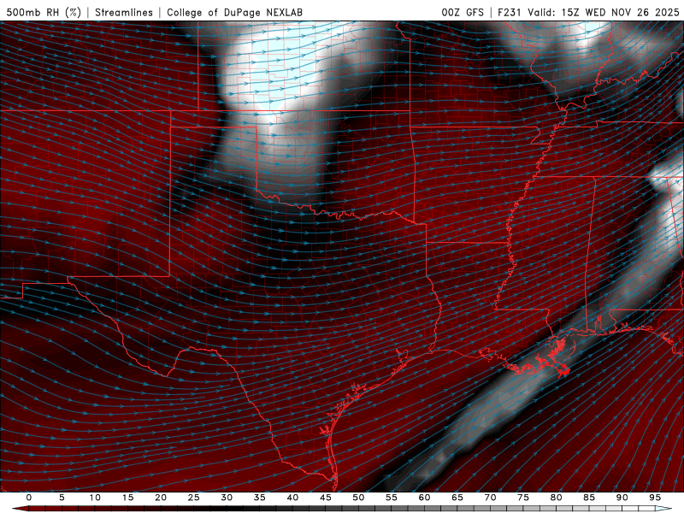Viewport: 684px width, 513px height.
Task: Select the '80' tick on the humidity scale
Action: tap(556, 498)
